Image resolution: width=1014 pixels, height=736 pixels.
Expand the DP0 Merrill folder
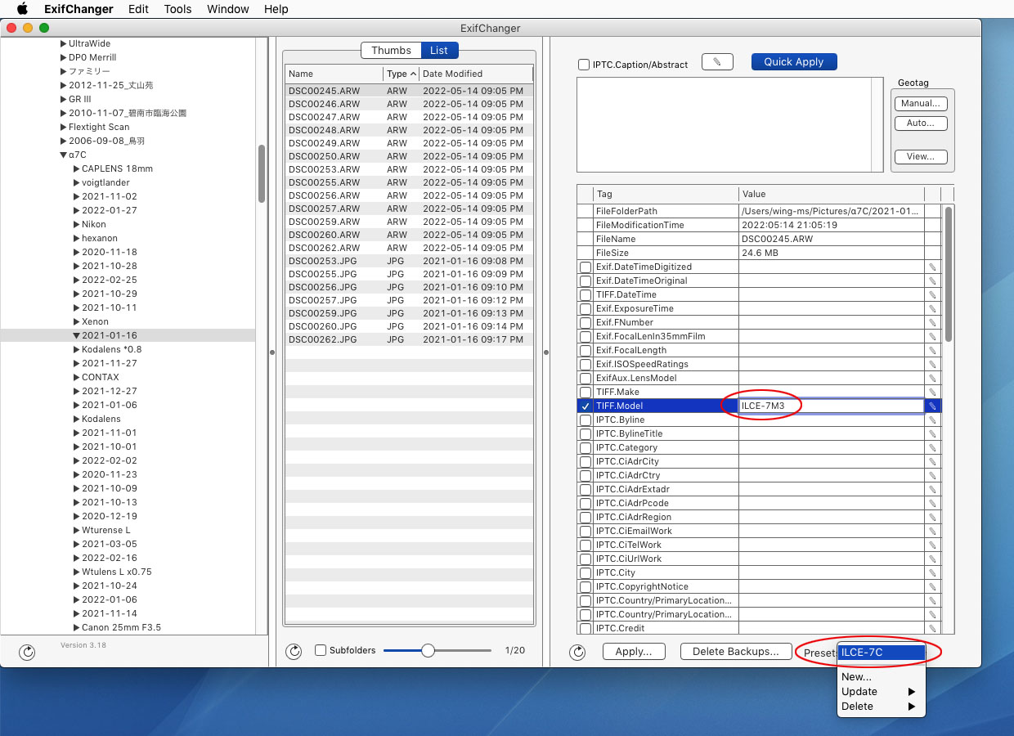tap(63, 57)
